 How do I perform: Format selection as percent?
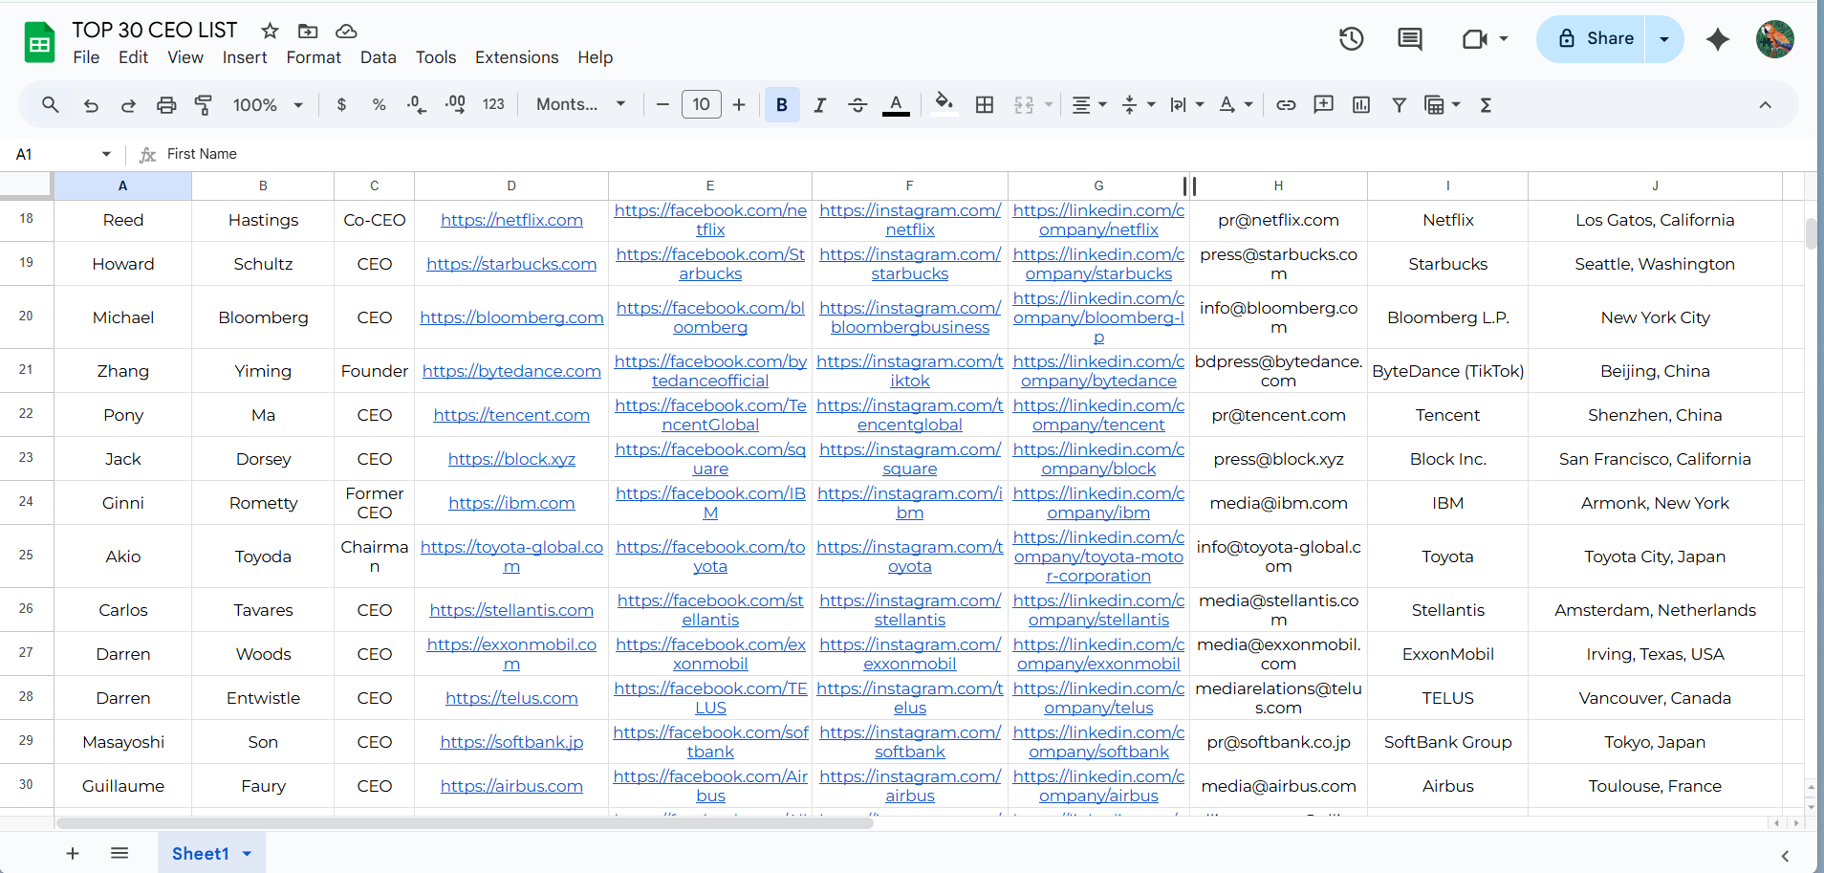380,105
